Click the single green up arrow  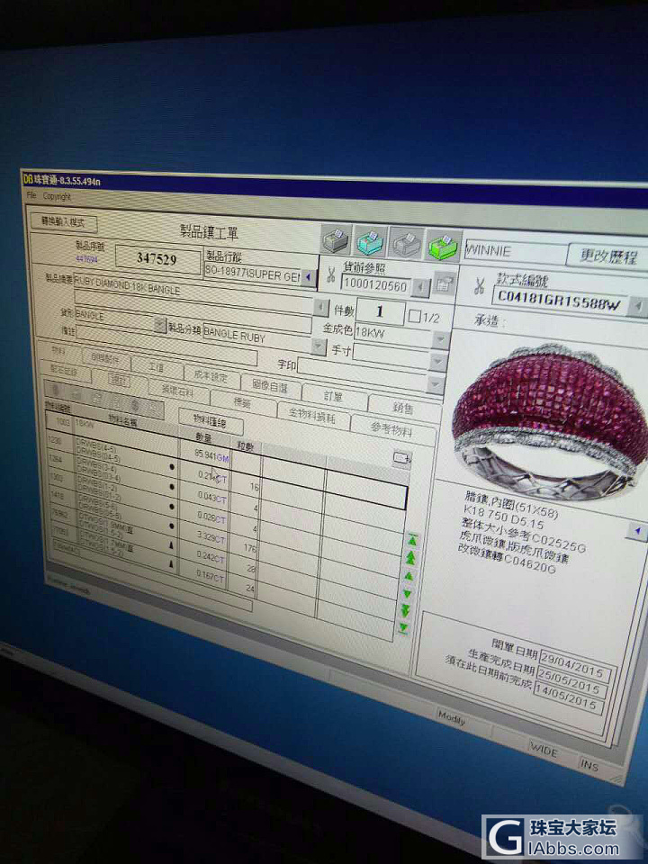click(x=409, y=575)
